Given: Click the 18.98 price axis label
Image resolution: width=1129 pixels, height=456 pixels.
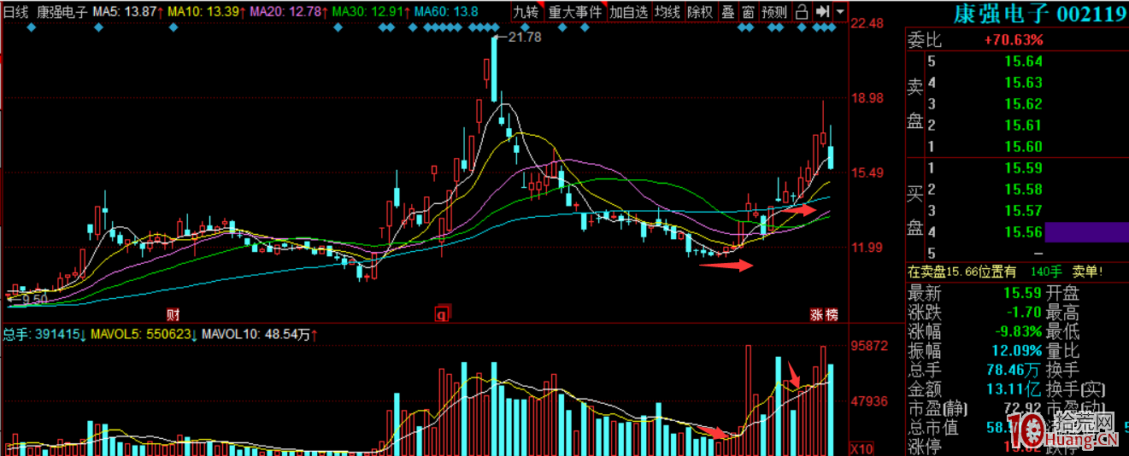Looking at the screenshot, I should tap(867, 98).
